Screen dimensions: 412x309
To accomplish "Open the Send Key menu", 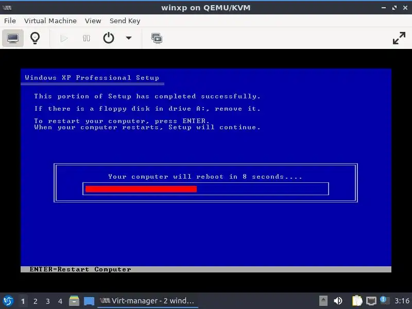I will 125,21.
